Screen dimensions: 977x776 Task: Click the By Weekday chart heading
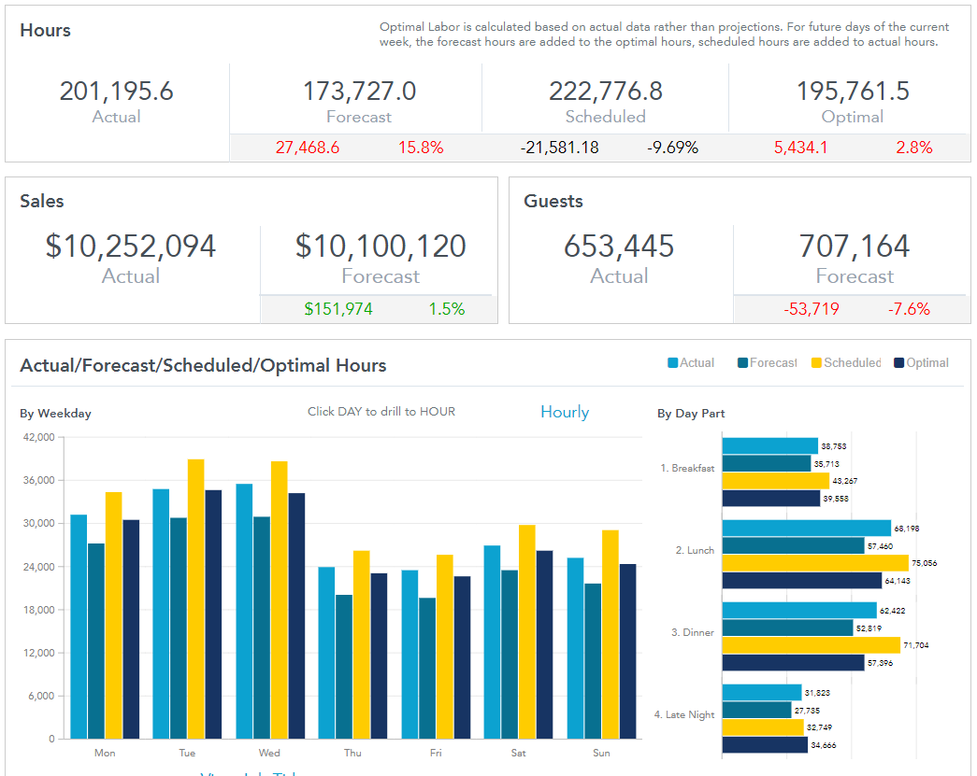tap(55, 413)
